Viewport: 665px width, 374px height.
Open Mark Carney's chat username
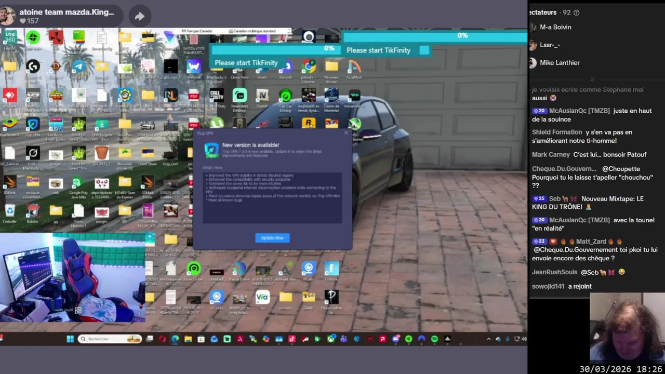(x=551, y=155)
